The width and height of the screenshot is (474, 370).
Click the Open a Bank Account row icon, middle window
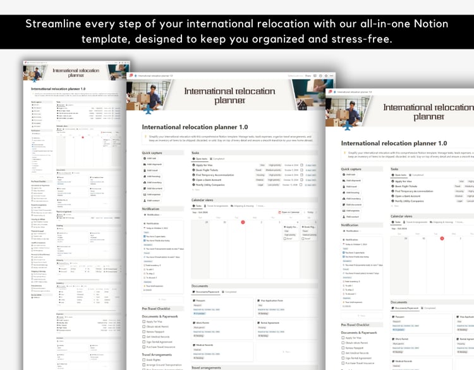click(193, 180)
